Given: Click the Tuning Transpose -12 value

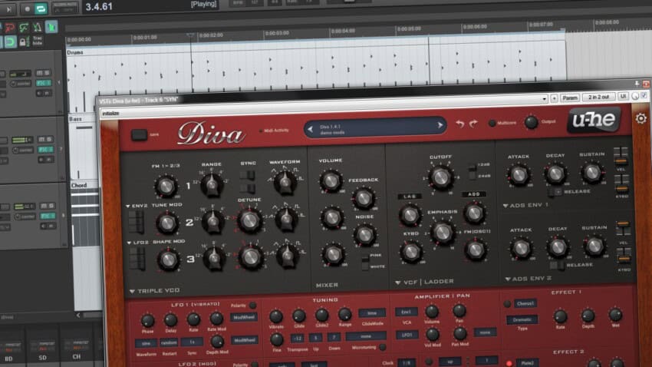Looking at the screenshot, I should (x=297, y=338).
